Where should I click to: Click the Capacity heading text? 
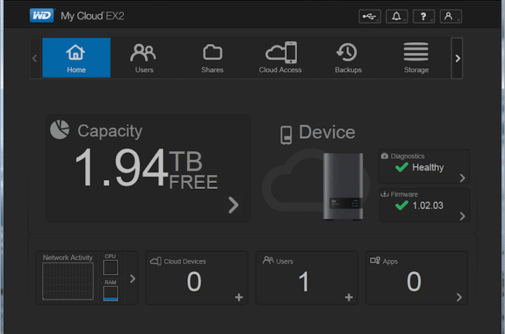click(110, 131)
